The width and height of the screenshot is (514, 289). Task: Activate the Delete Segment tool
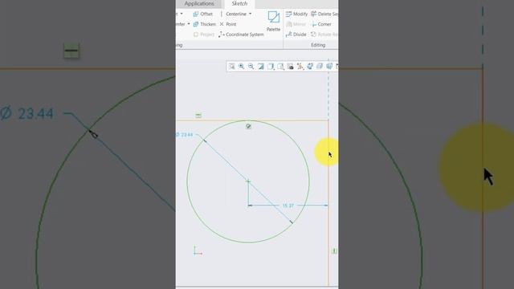(x=324, y=14)
